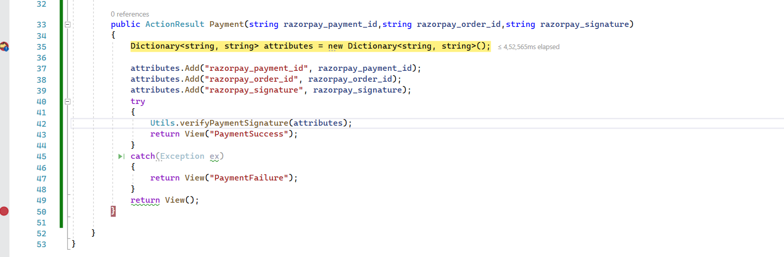Click "Add" method call on line 39

coord(192,90)
